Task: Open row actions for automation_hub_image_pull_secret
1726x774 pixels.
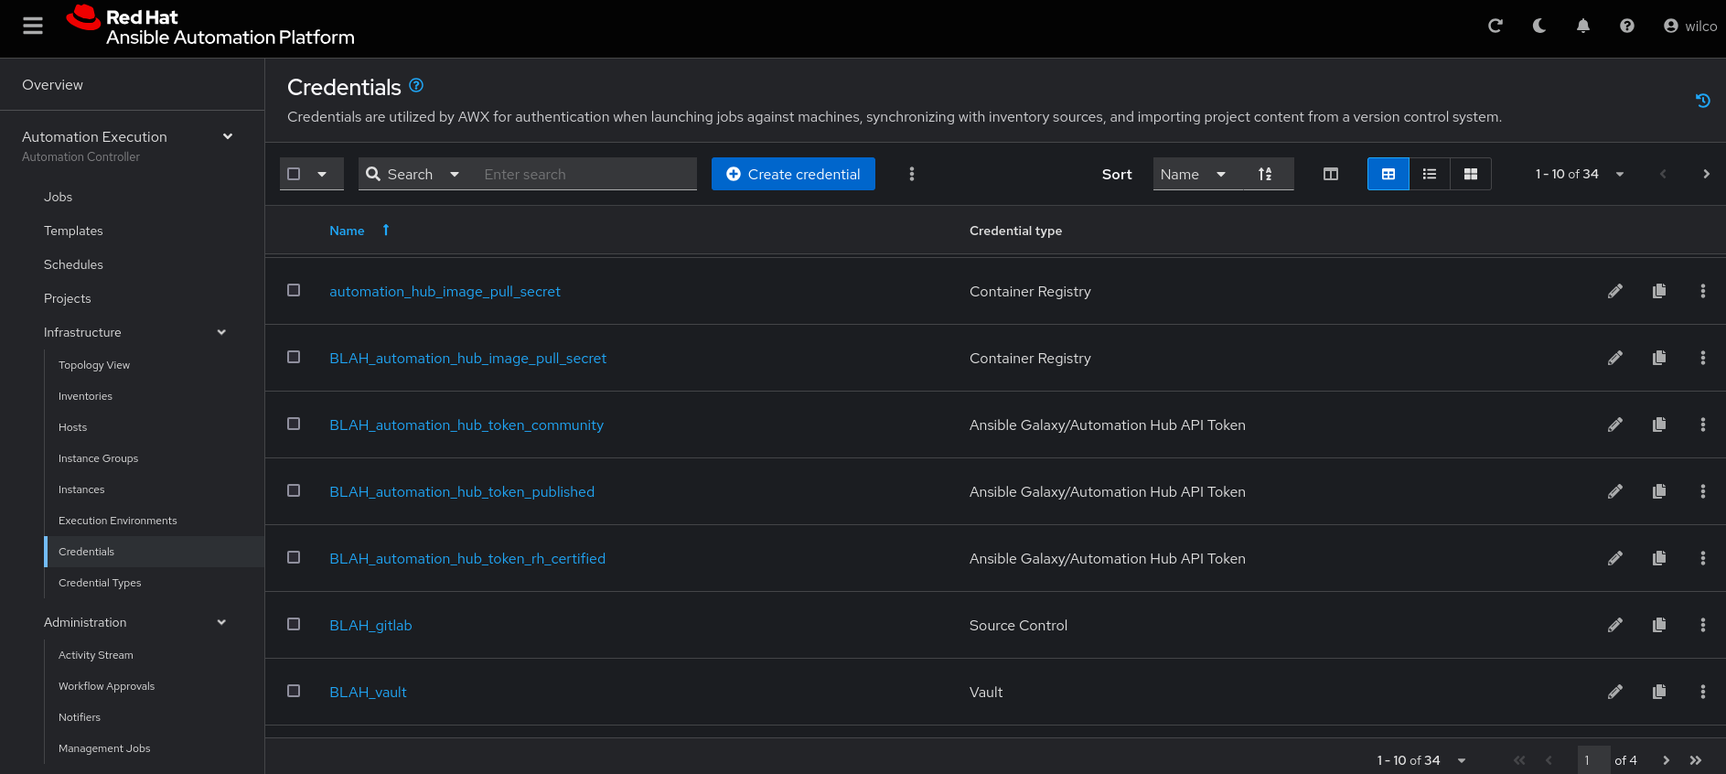Action: (x=1703, y=291)
